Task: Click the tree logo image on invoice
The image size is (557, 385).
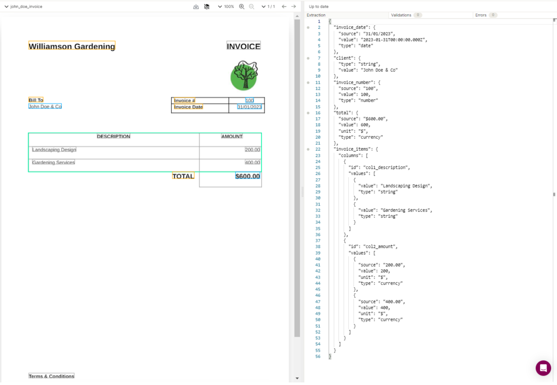Action: click(244, 75)
